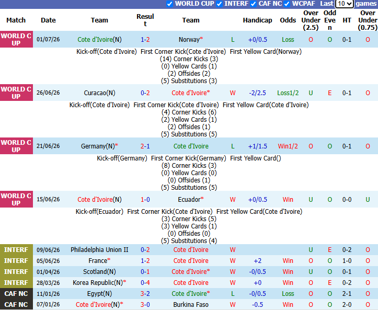Click INTERF label in 28/03/26 row

coord(16,282)
